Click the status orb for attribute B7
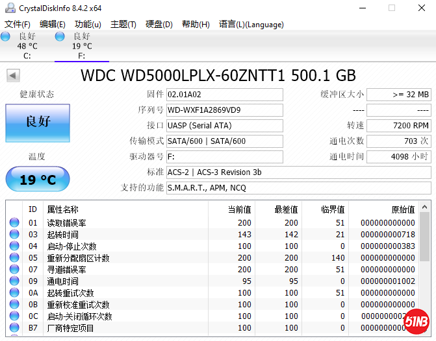 pyautogui.click(x=14, y=328)
